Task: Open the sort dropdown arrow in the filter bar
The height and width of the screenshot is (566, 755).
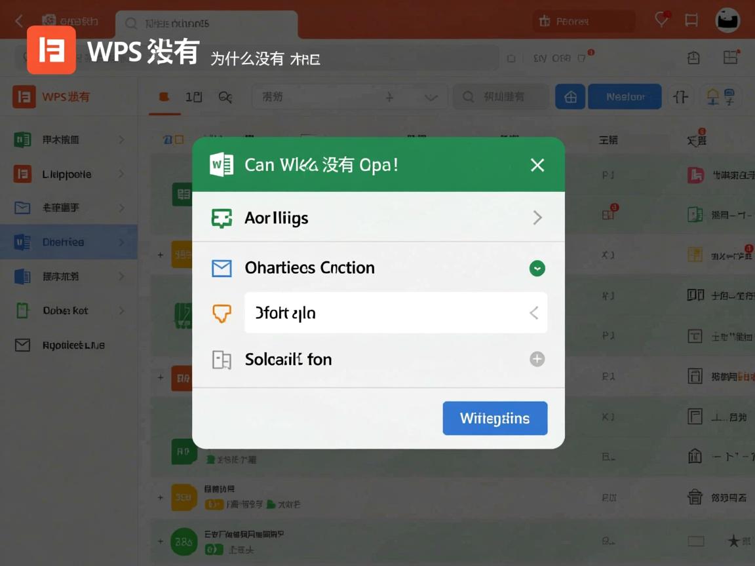Action: [x=431, y=96]
